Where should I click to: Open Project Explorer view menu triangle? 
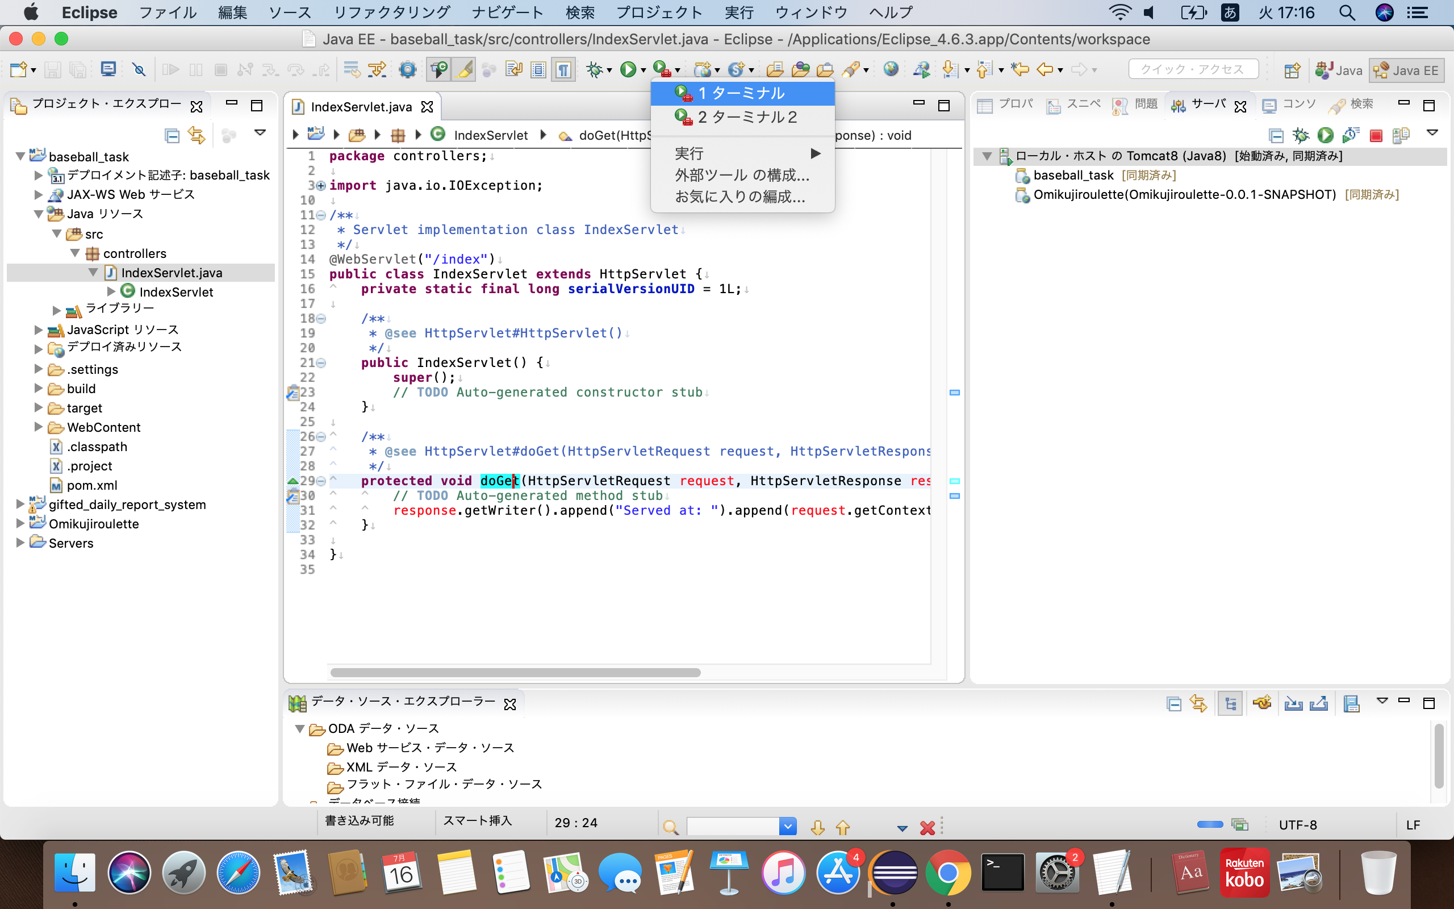tap(260, 133)
